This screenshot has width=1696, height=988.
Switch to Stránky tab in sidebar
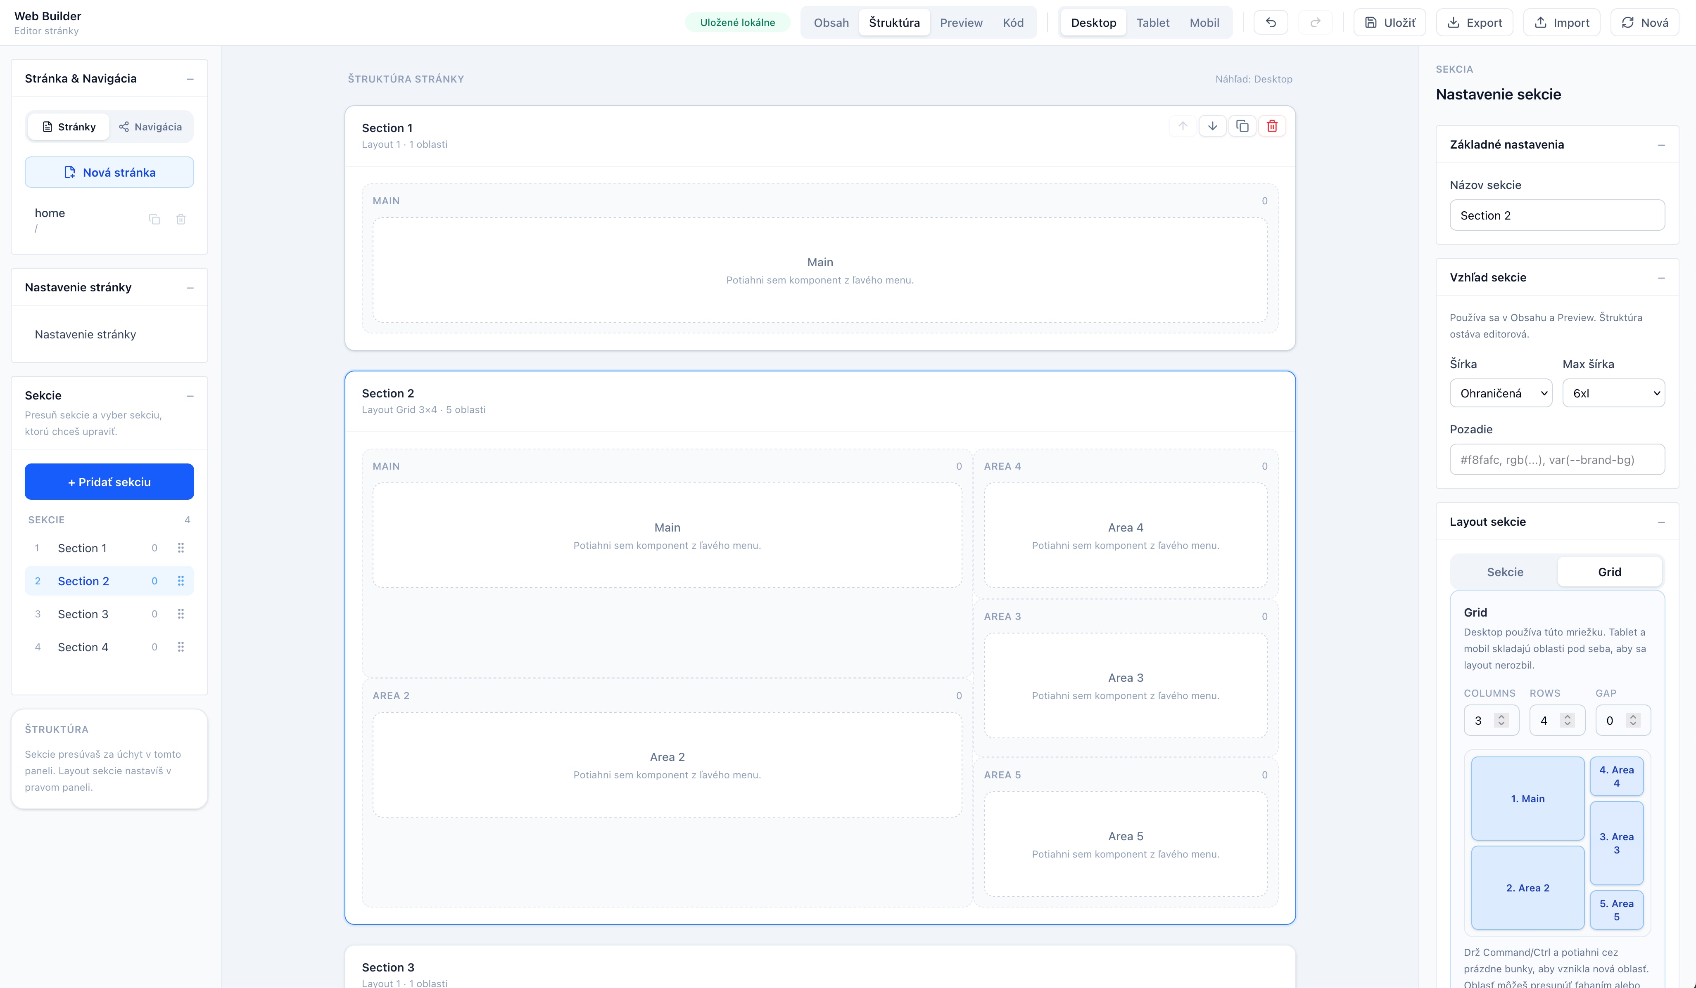[x=69, y=126]
